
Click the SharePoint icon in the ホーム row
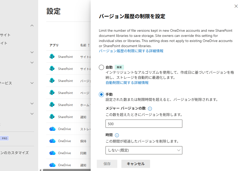click(52, 105)
